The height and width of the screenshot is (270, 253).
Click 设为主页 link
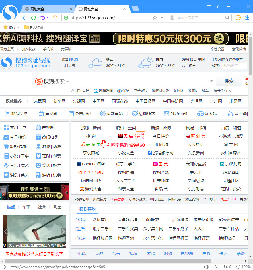point(7,49)
